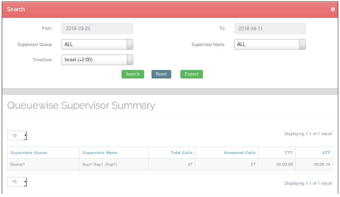Viewport: 340px width, 197px height.
Task: Sort table by ATT column
Action: pos(325,153)
